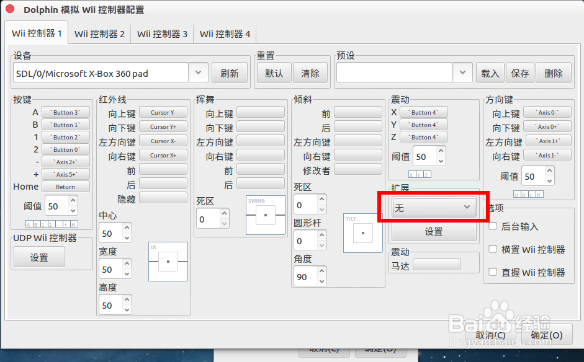Switch to Wii 控制器 2 tab
This screenshot has height=362, width=584.
click(99, 34)
